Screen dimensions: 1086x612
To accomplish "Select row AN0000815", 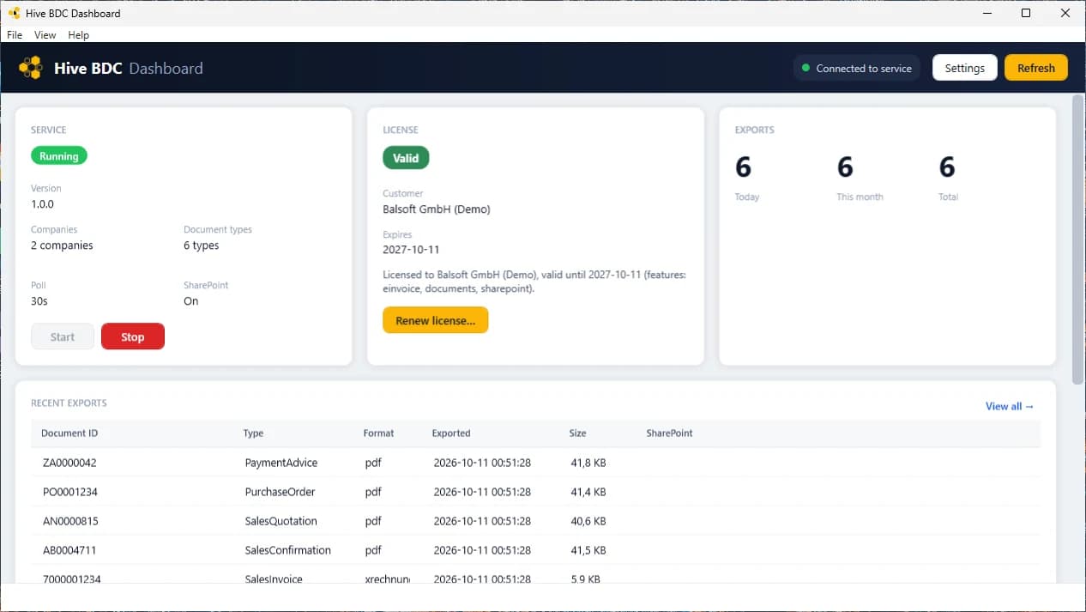I will pyautogui.click(x=535, y=521).
